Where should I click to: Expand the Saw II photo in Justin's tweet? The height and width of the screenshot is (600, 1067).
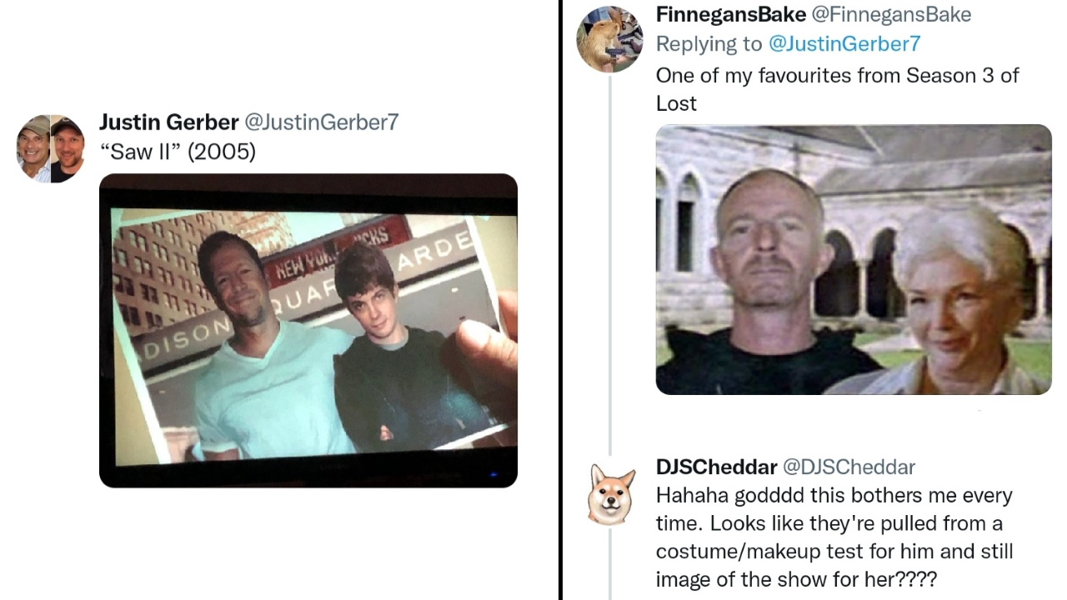coord(308,330)
